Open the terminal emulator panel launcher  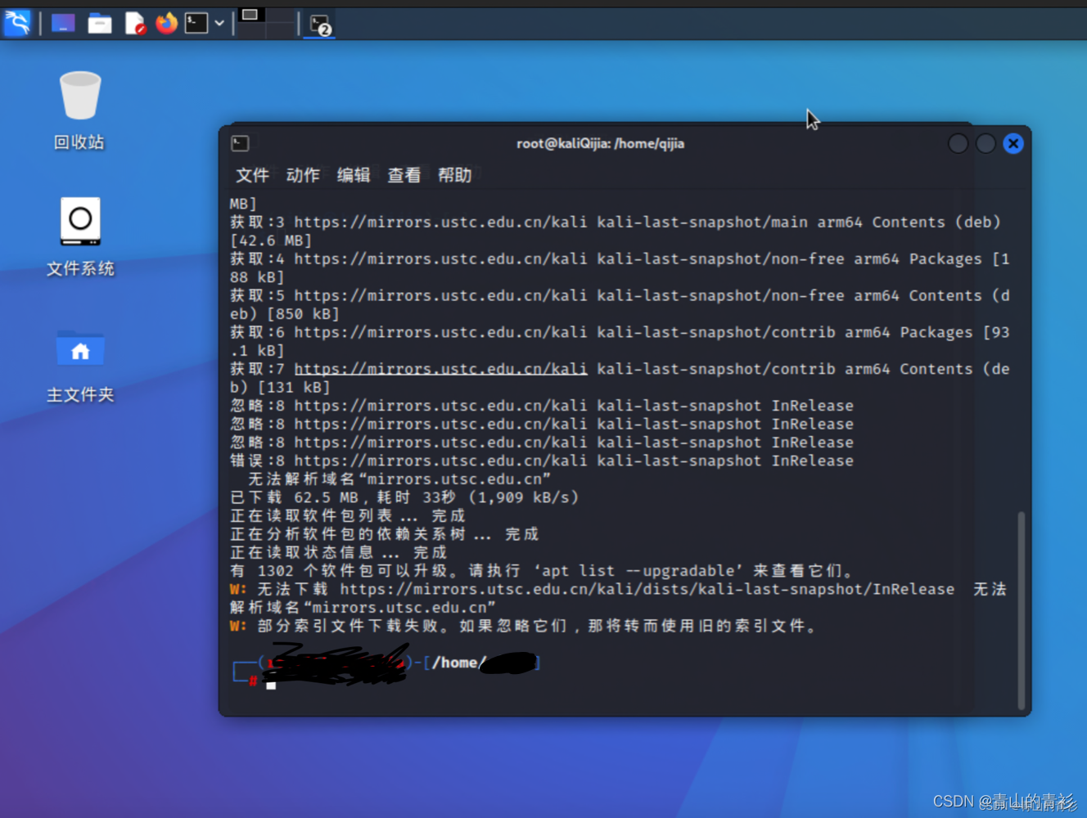point(196,23)
